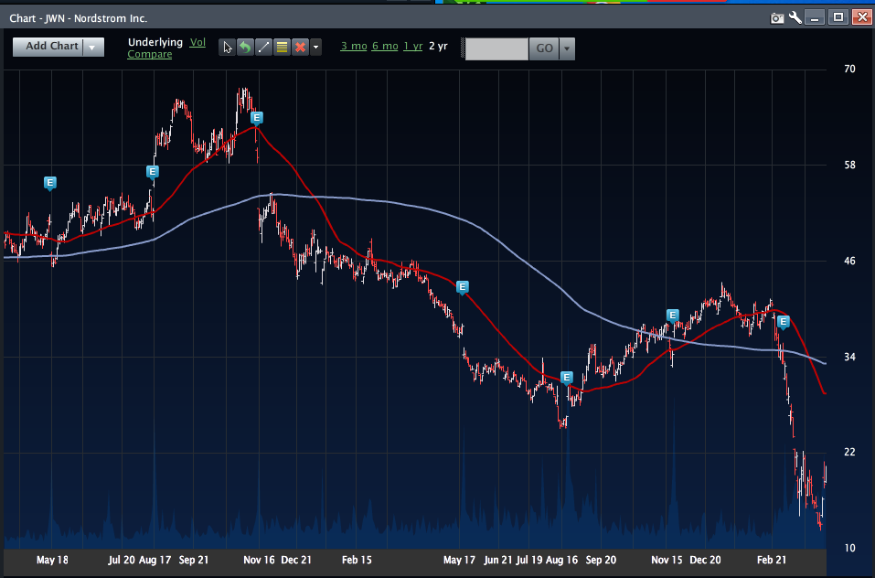Click the earnings marker near Nov 16
This screenshot has height=578, width=875.
click(257, 117)
